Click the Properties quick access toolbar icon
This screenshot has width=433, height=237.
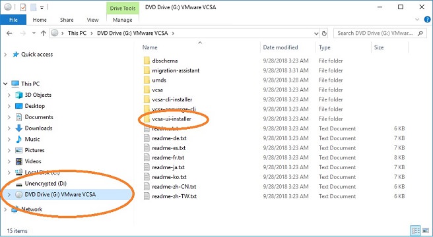coord(23,7)
